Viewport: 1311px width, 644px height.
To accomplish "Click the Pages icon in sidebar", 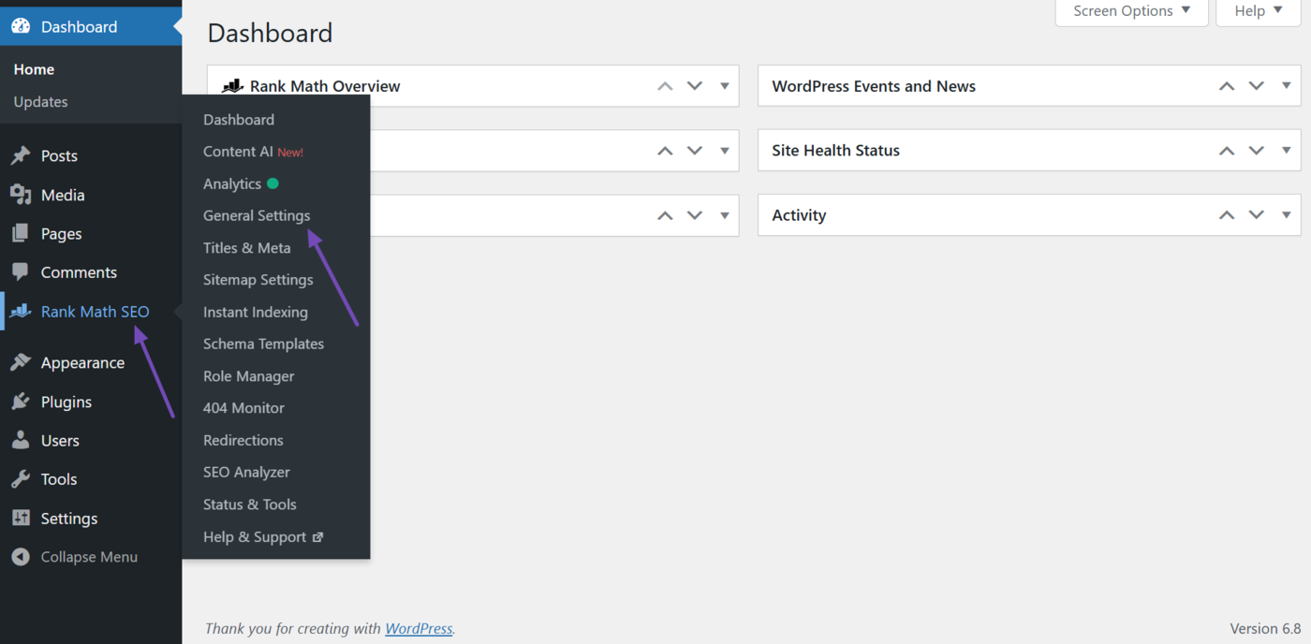I will [x=21, y=234].
